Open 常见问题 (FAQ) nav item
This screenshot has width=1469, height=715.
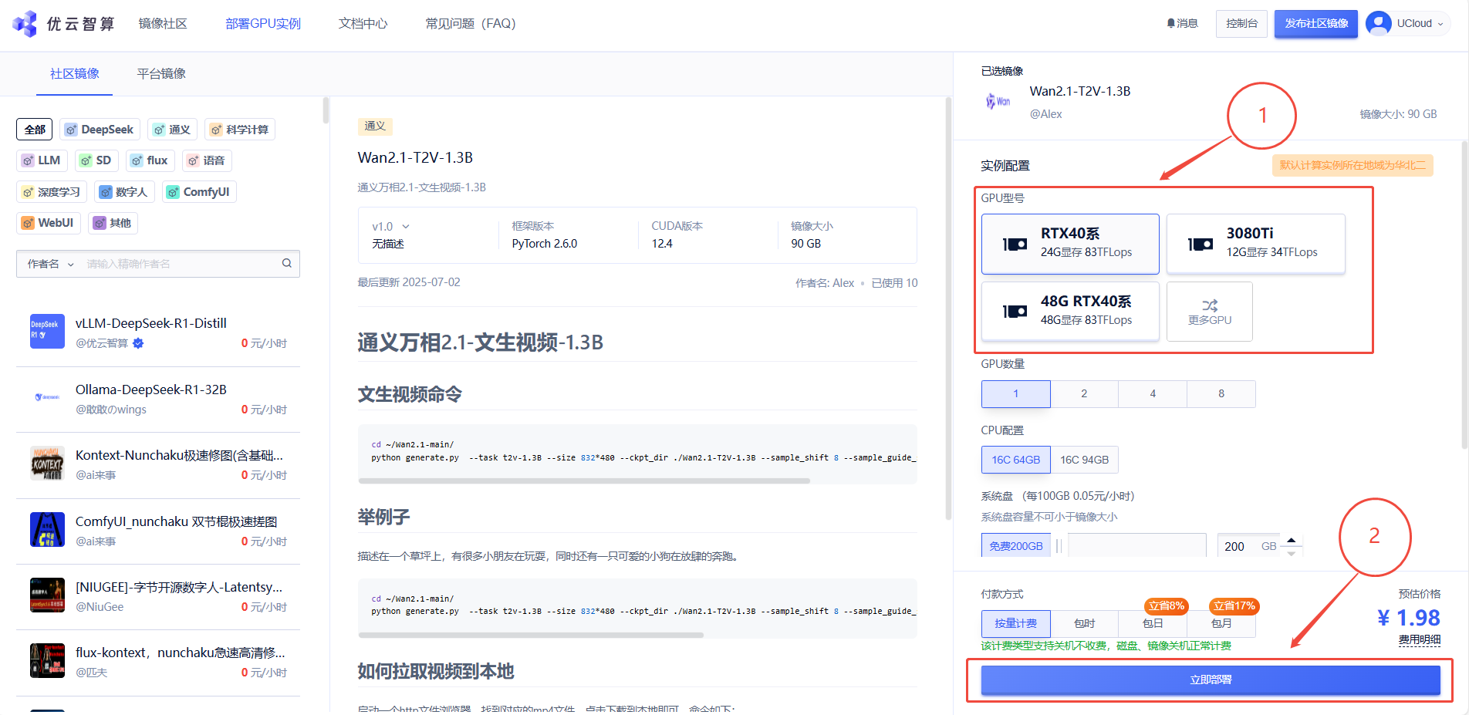pos(471,24)
